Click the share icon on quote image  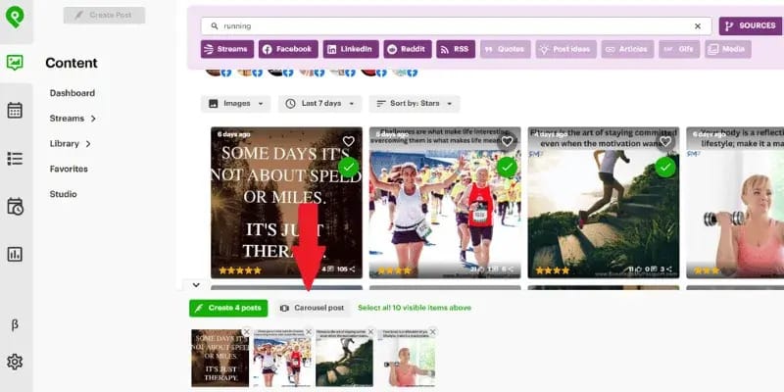click(352, 269)
